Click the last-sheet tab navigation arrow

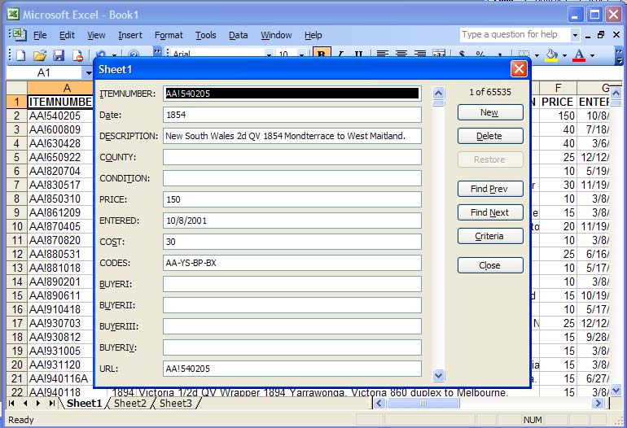(x=51, y=403)
